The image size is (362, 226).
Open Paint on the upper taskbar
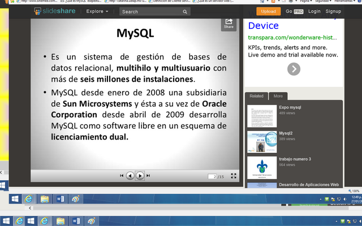pyautogui.click(x=75, y=199)
